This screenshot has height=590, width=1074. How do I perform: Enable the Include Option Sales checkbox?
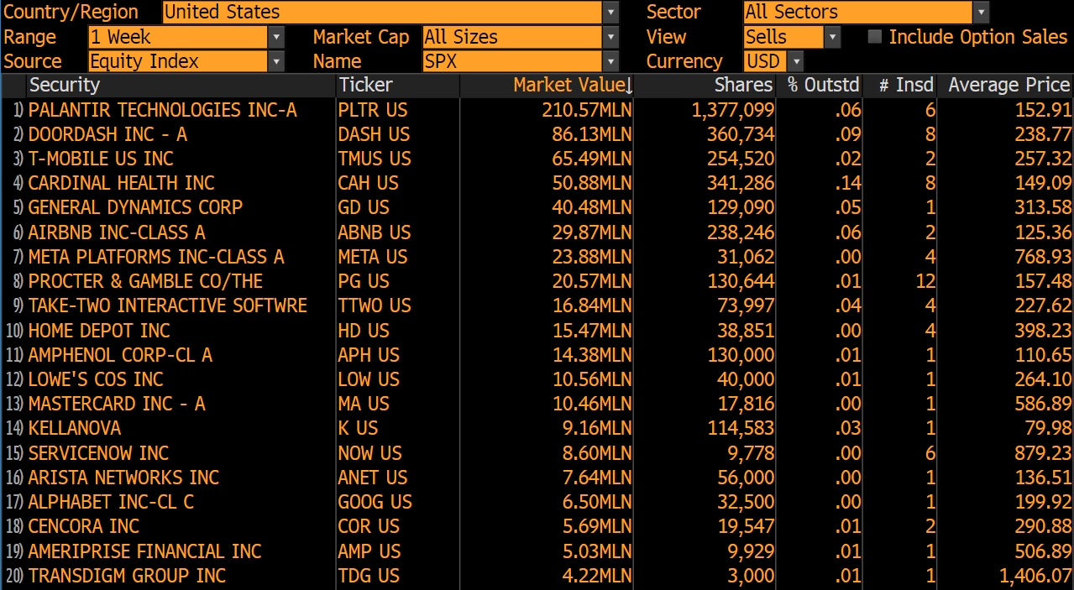(x=875, y=37)
